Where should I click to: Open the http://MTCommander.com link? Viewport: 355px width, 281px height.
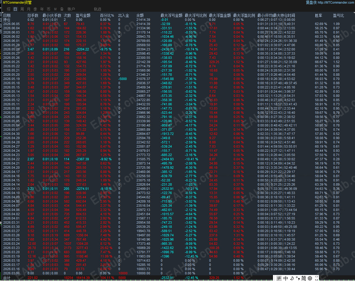(336, 2)
